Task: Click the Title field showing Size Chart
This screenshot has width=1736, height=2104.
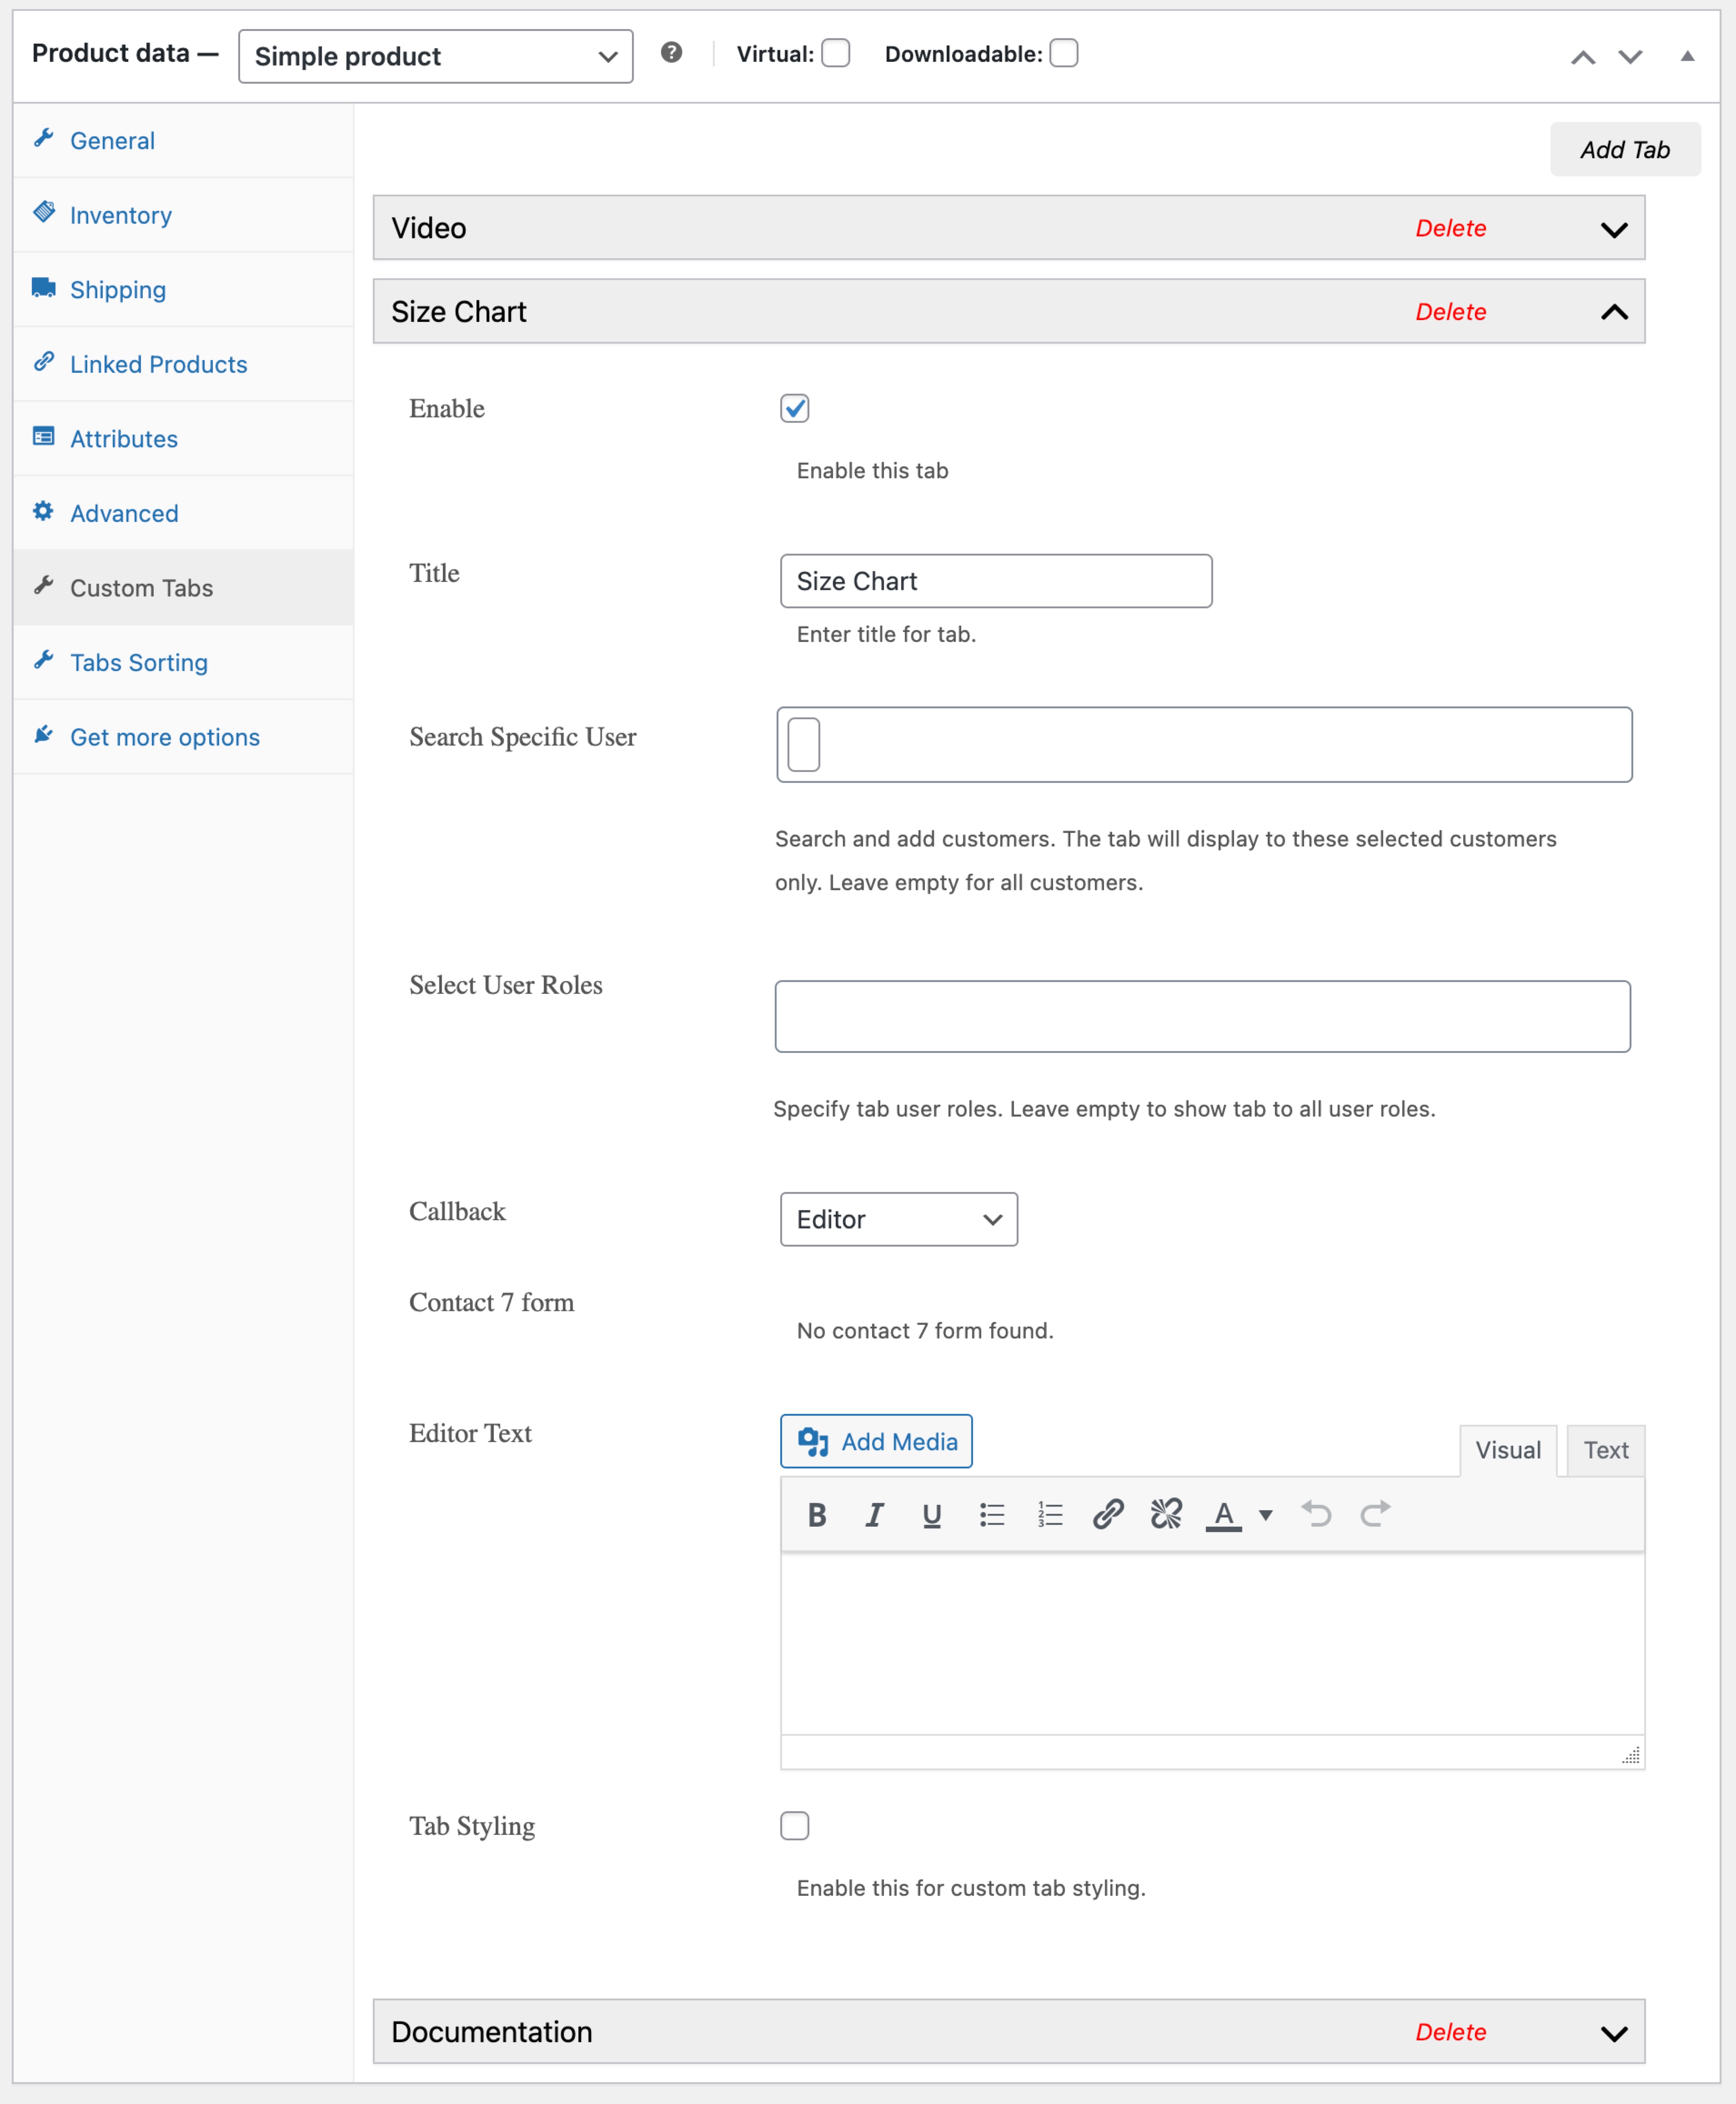Action: (x=996, y=581)
